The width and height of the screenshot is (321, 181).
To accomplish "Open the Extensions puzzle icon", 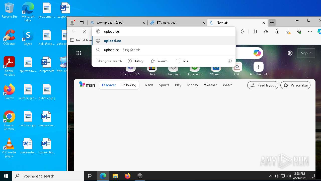I will (243, 31).
